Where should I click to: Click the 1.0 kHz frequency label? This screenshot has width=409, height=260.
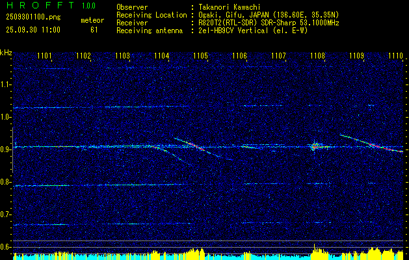point(6,118)
